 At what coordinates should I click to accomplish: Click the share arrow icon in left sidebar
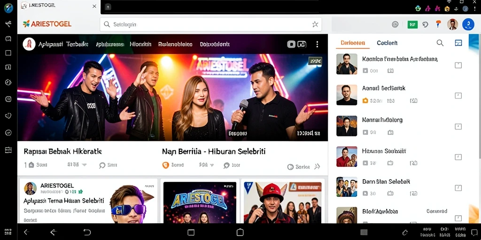[x=8, y=24]
